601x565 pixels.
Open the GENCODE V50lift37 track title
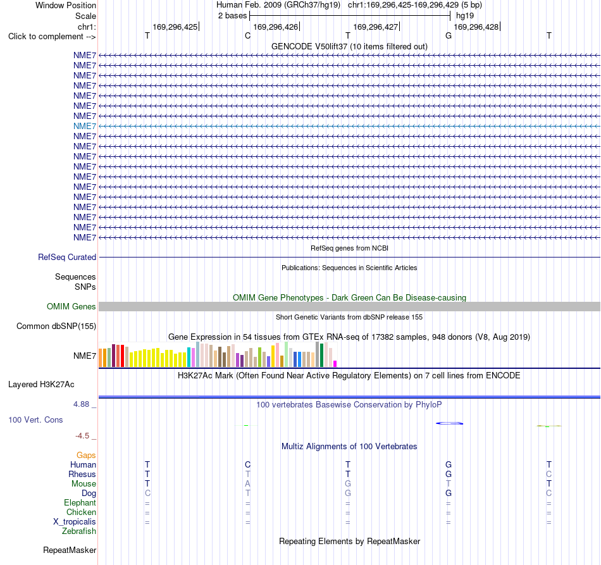point(349,46)
